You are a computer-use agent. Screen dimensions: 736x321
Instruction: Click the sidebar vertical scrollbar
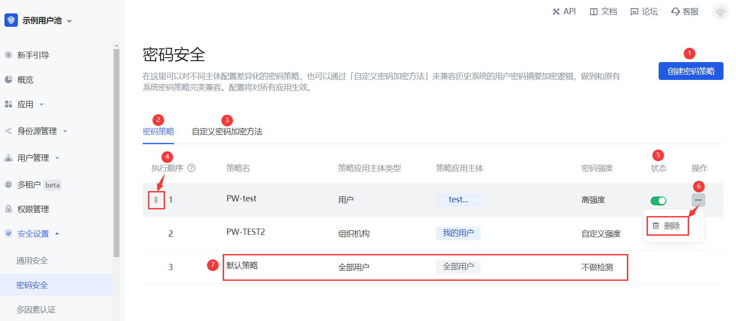[x=116, y=152]
